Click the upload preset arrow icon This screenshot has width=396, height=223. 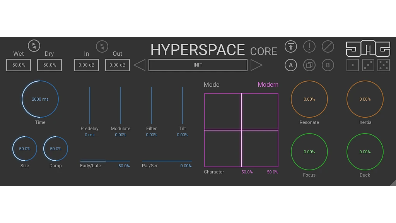291,46
